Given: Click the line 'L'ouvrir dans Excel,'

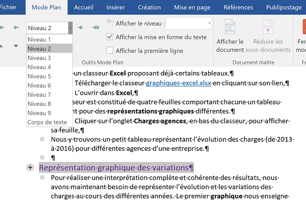Looking at the screenshot, I should tap(106, 93).
